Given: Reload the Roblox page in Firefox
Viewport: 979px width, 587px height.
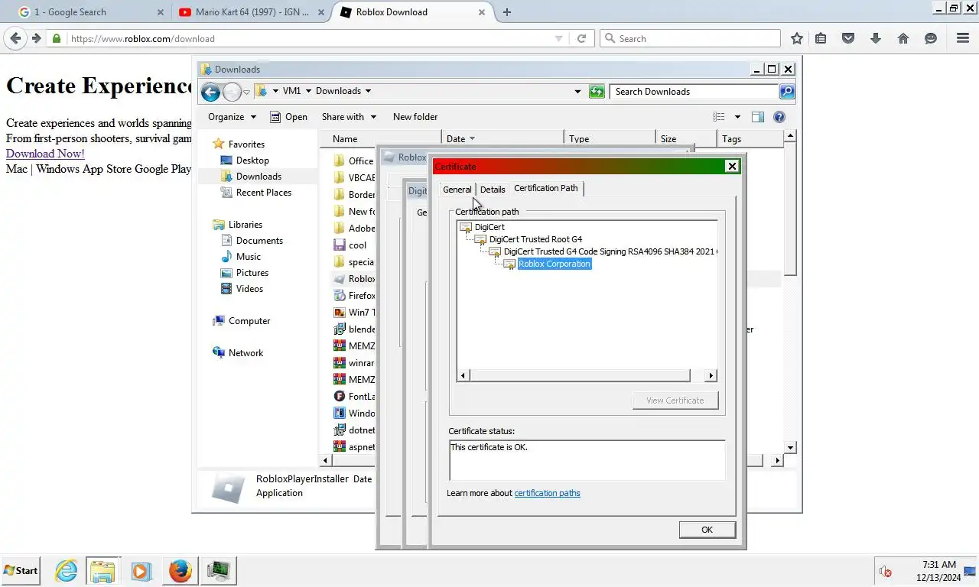Looking at the screenshot, I should point(581,38).
